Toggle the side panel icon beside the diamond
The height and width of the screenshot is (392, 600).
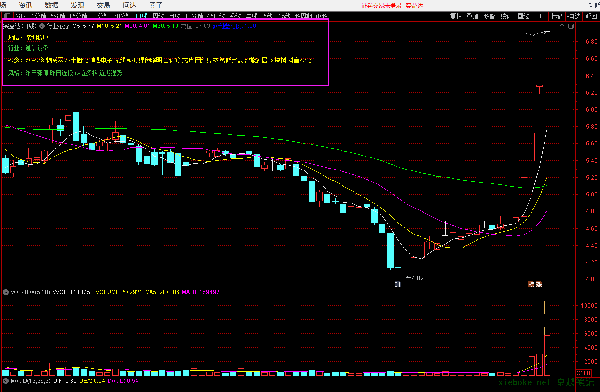pyautogui.click(x=571, y=26)
